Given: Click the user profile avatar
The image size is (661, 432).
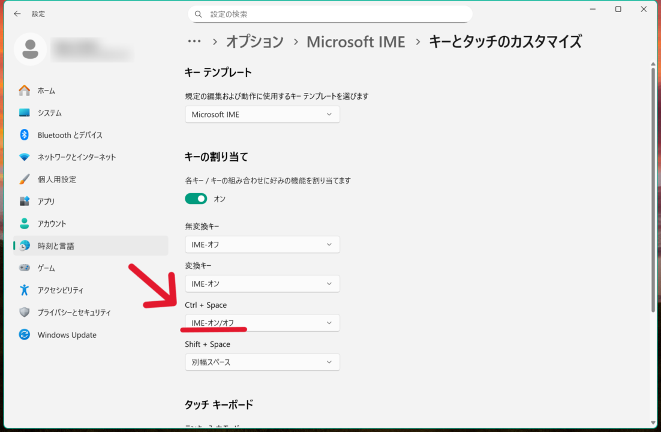Looking at the screenshot, I should (x=31, y=49).
